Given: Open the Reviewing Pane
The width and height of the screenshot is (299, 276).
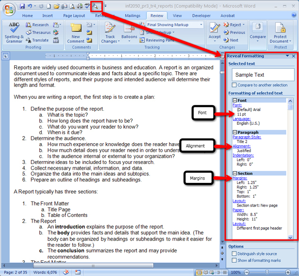Looking at the screenshot, I should click(x=157, y=40).
